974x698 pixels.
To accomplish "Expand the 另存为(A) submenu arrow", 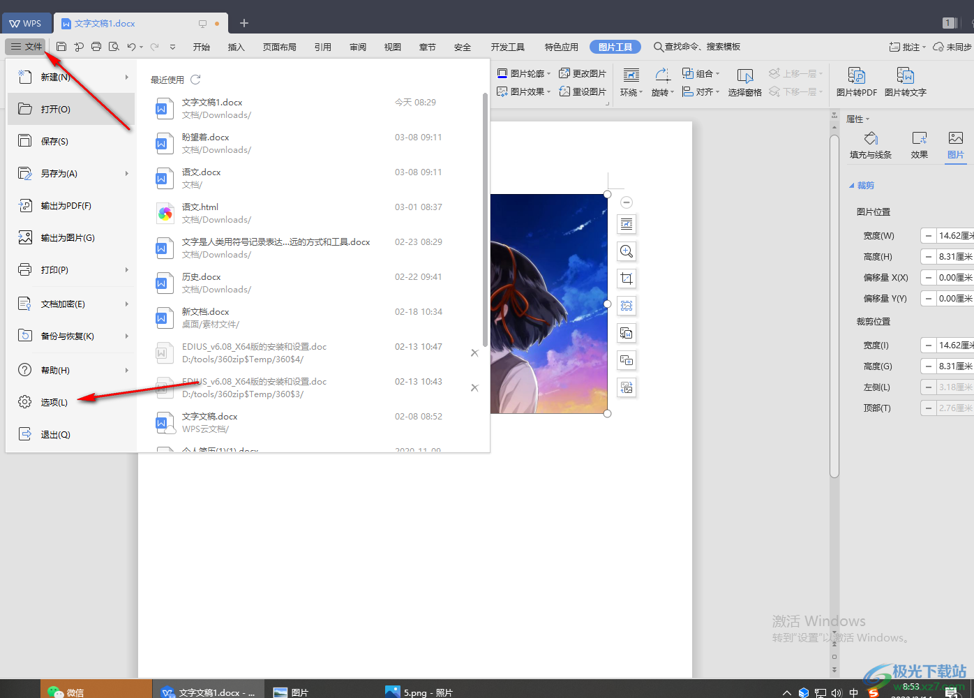I will click(x=127, y=173).
